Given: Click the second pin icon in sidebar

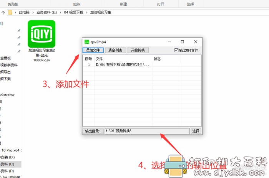Looking at the screenshot, I should coord(19,38).
